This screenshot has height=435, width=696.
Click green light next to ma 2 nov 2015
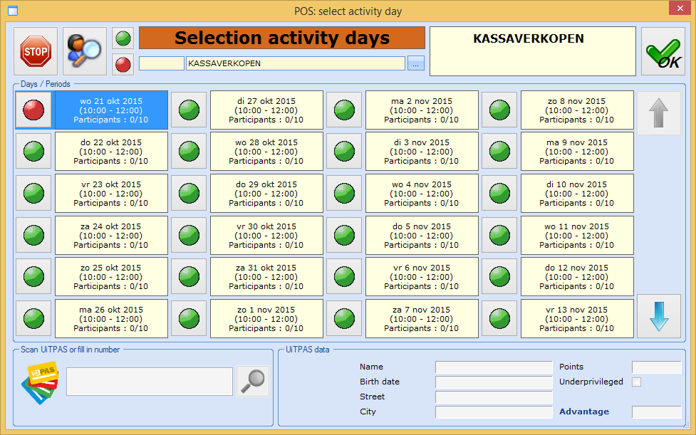(345, 110)
